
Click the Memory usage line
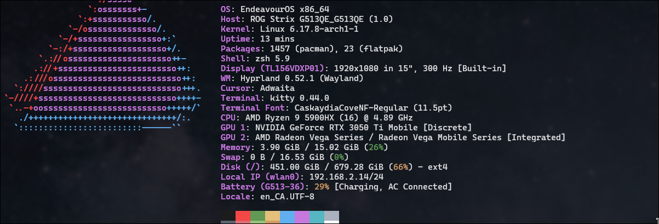(304, 147)
